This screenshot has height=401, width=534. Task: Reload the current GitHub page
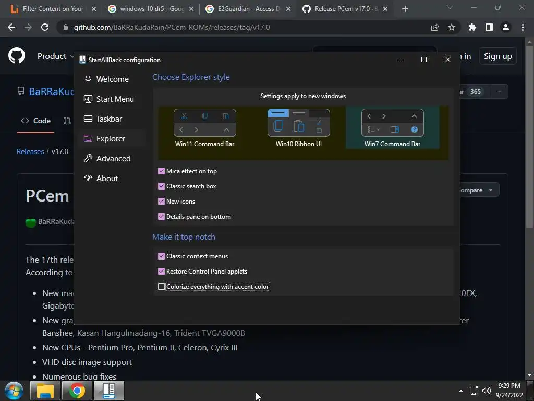click(x=45, y=27)
